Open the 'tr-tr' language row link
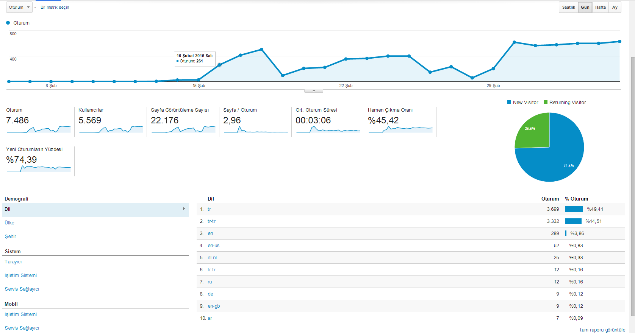 (x=211, y=221)
